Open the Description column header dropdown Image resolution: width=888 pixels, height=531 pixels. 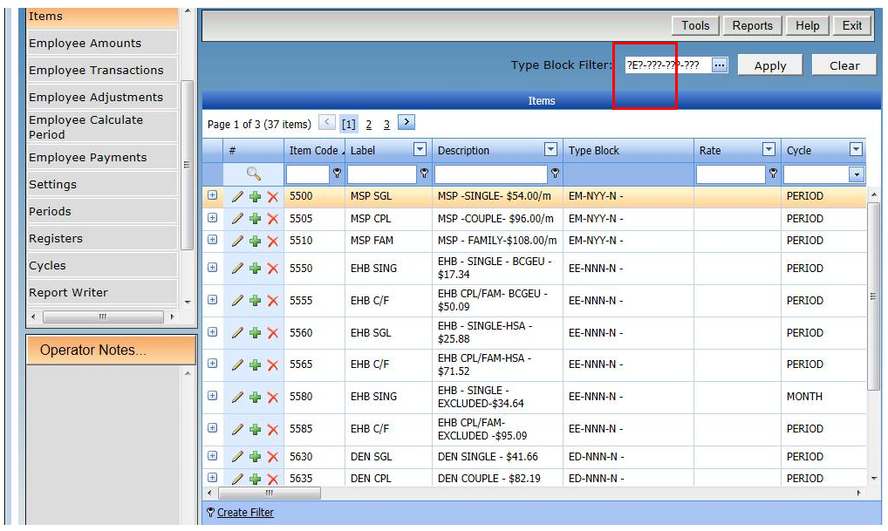[x=550, y=149]
